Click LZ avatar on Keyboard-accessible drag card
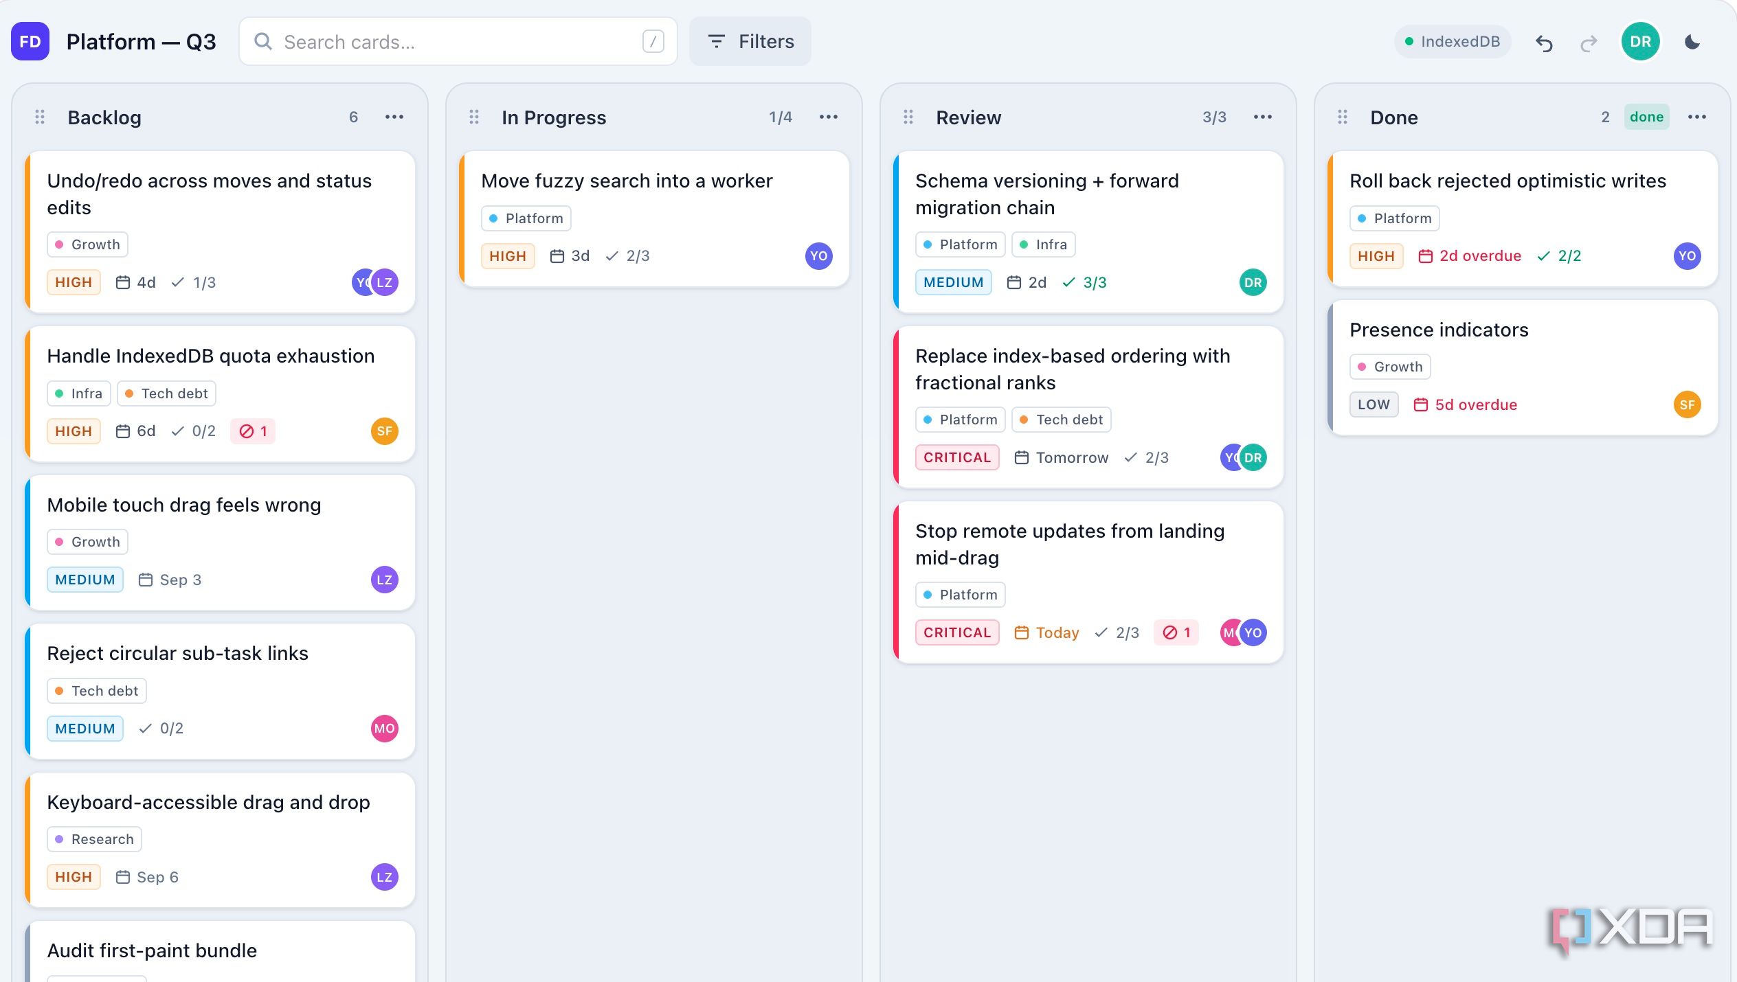Screen dimensions: 1737x982 coord(385,877)
